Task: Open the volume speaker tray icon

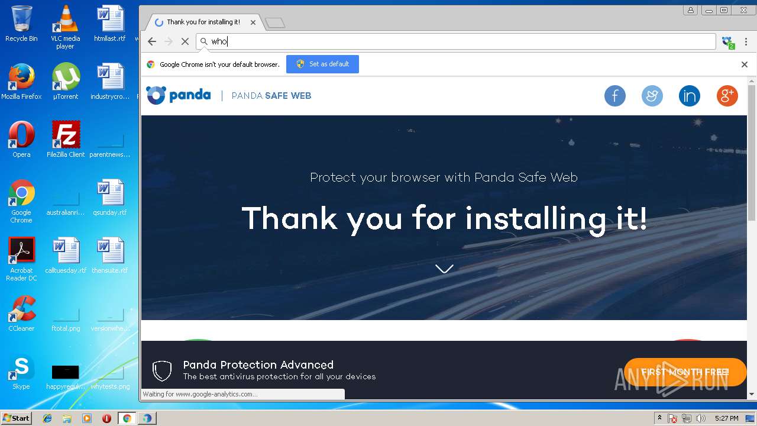Action: click(701, 418)
